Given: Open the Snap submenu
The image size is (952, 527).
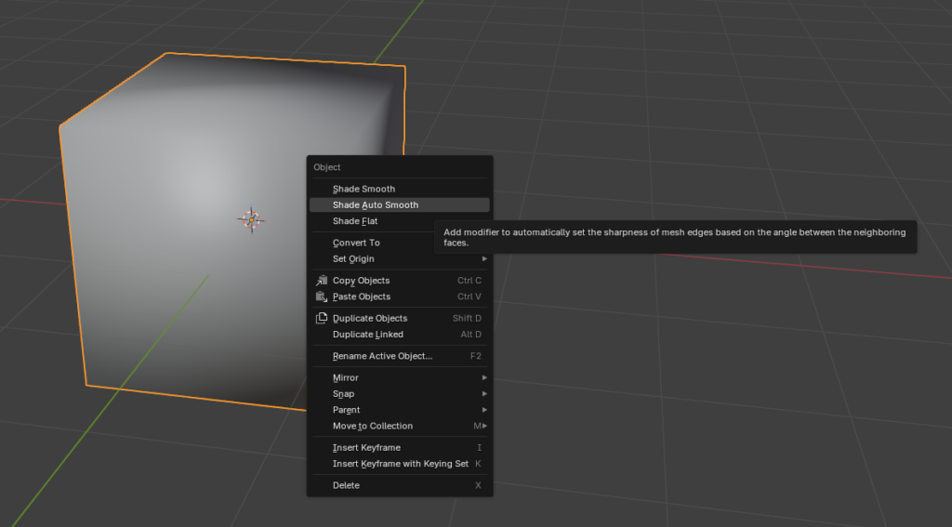Looking at the screenshot, I should tap(344, 393).
